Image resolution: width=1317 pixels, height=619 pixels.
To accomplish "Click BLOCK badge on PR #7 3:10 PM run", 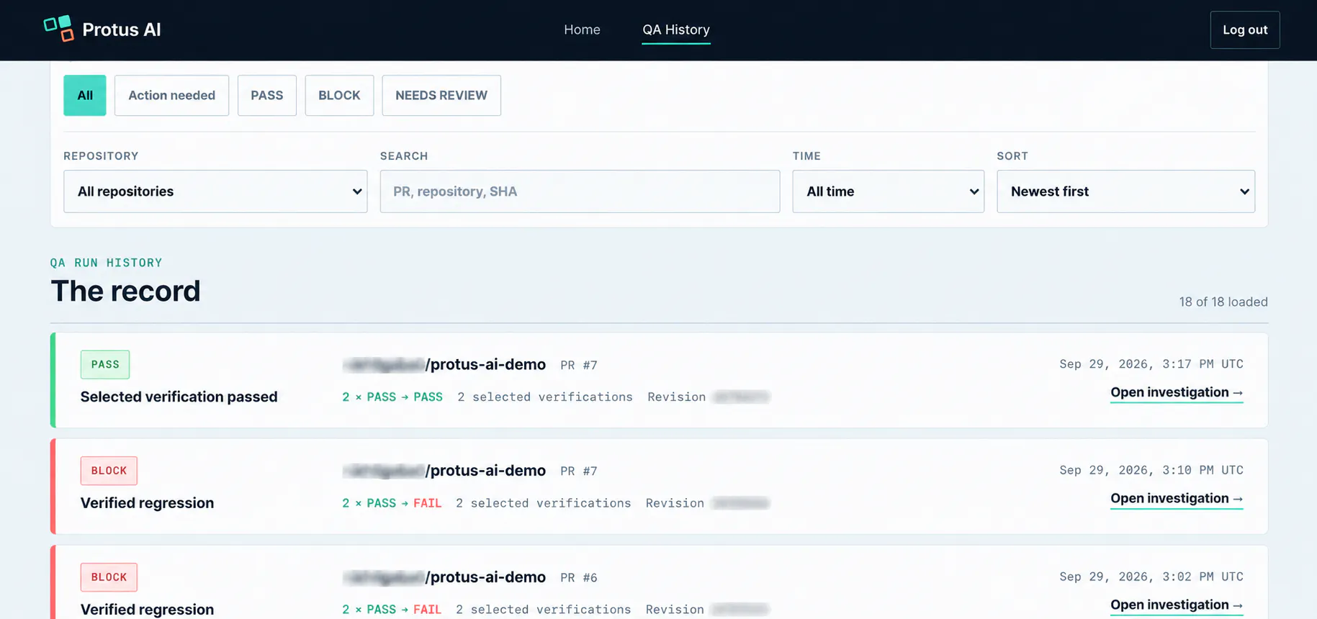I will [x=109, y=471].
